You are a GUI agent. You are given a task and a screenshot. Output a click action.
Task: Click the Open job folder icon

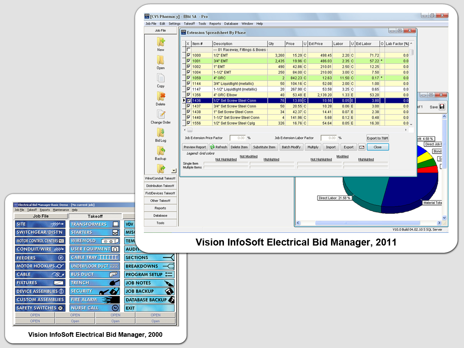pyautogui.click(x=160, y=60)
